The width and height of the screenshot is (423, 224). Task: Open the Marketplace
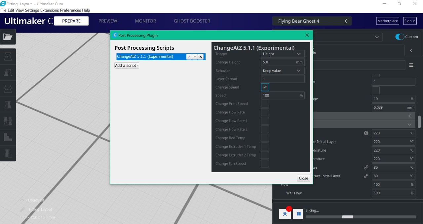pyautogui.click(x=388, y=21)
